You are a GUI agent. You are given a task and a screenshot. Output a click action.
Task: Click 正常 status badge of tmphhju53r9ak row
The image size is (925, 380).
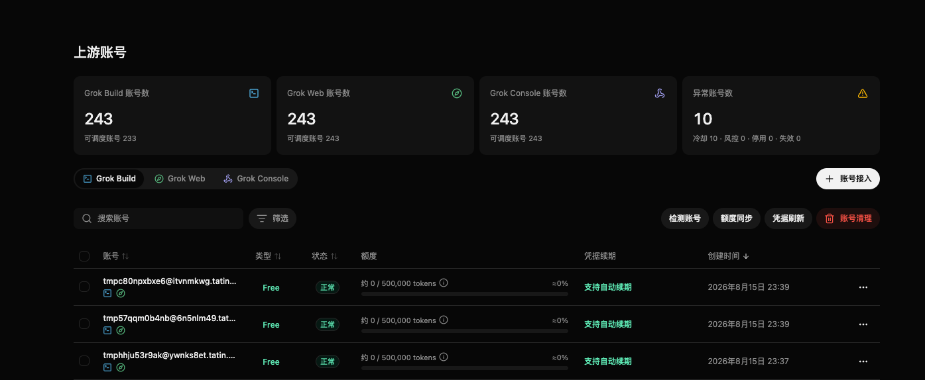point(328,361)
